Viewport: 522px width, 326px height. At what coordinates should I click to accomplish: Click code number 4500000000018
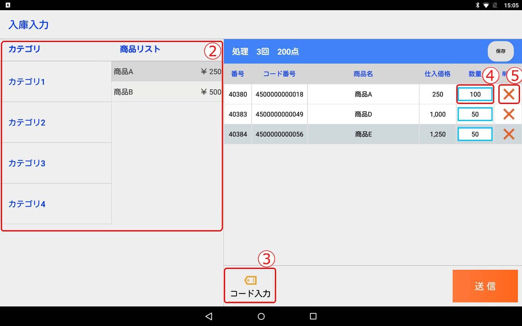pos(279,94)
